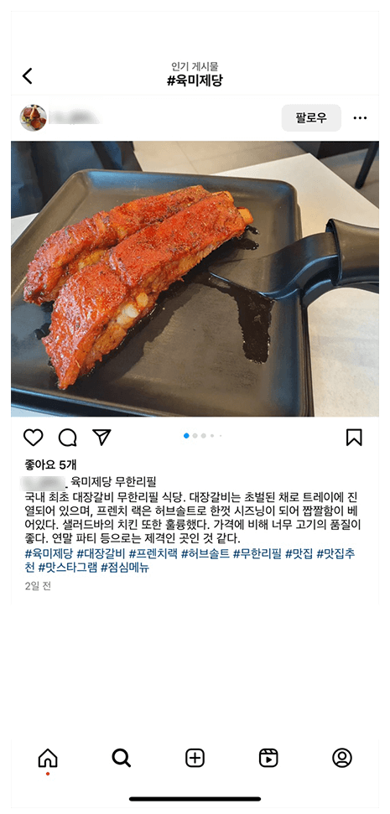
Task: Open hashtag #프렌치랙 link
Action: pyautogui.click(x=153, y=553)
